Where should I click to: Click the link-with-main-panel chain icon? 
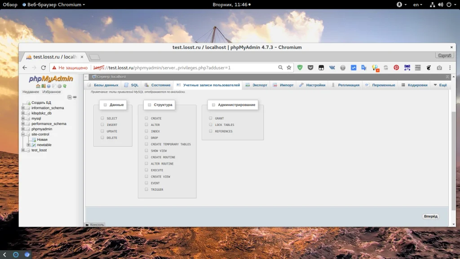[75, 97]
